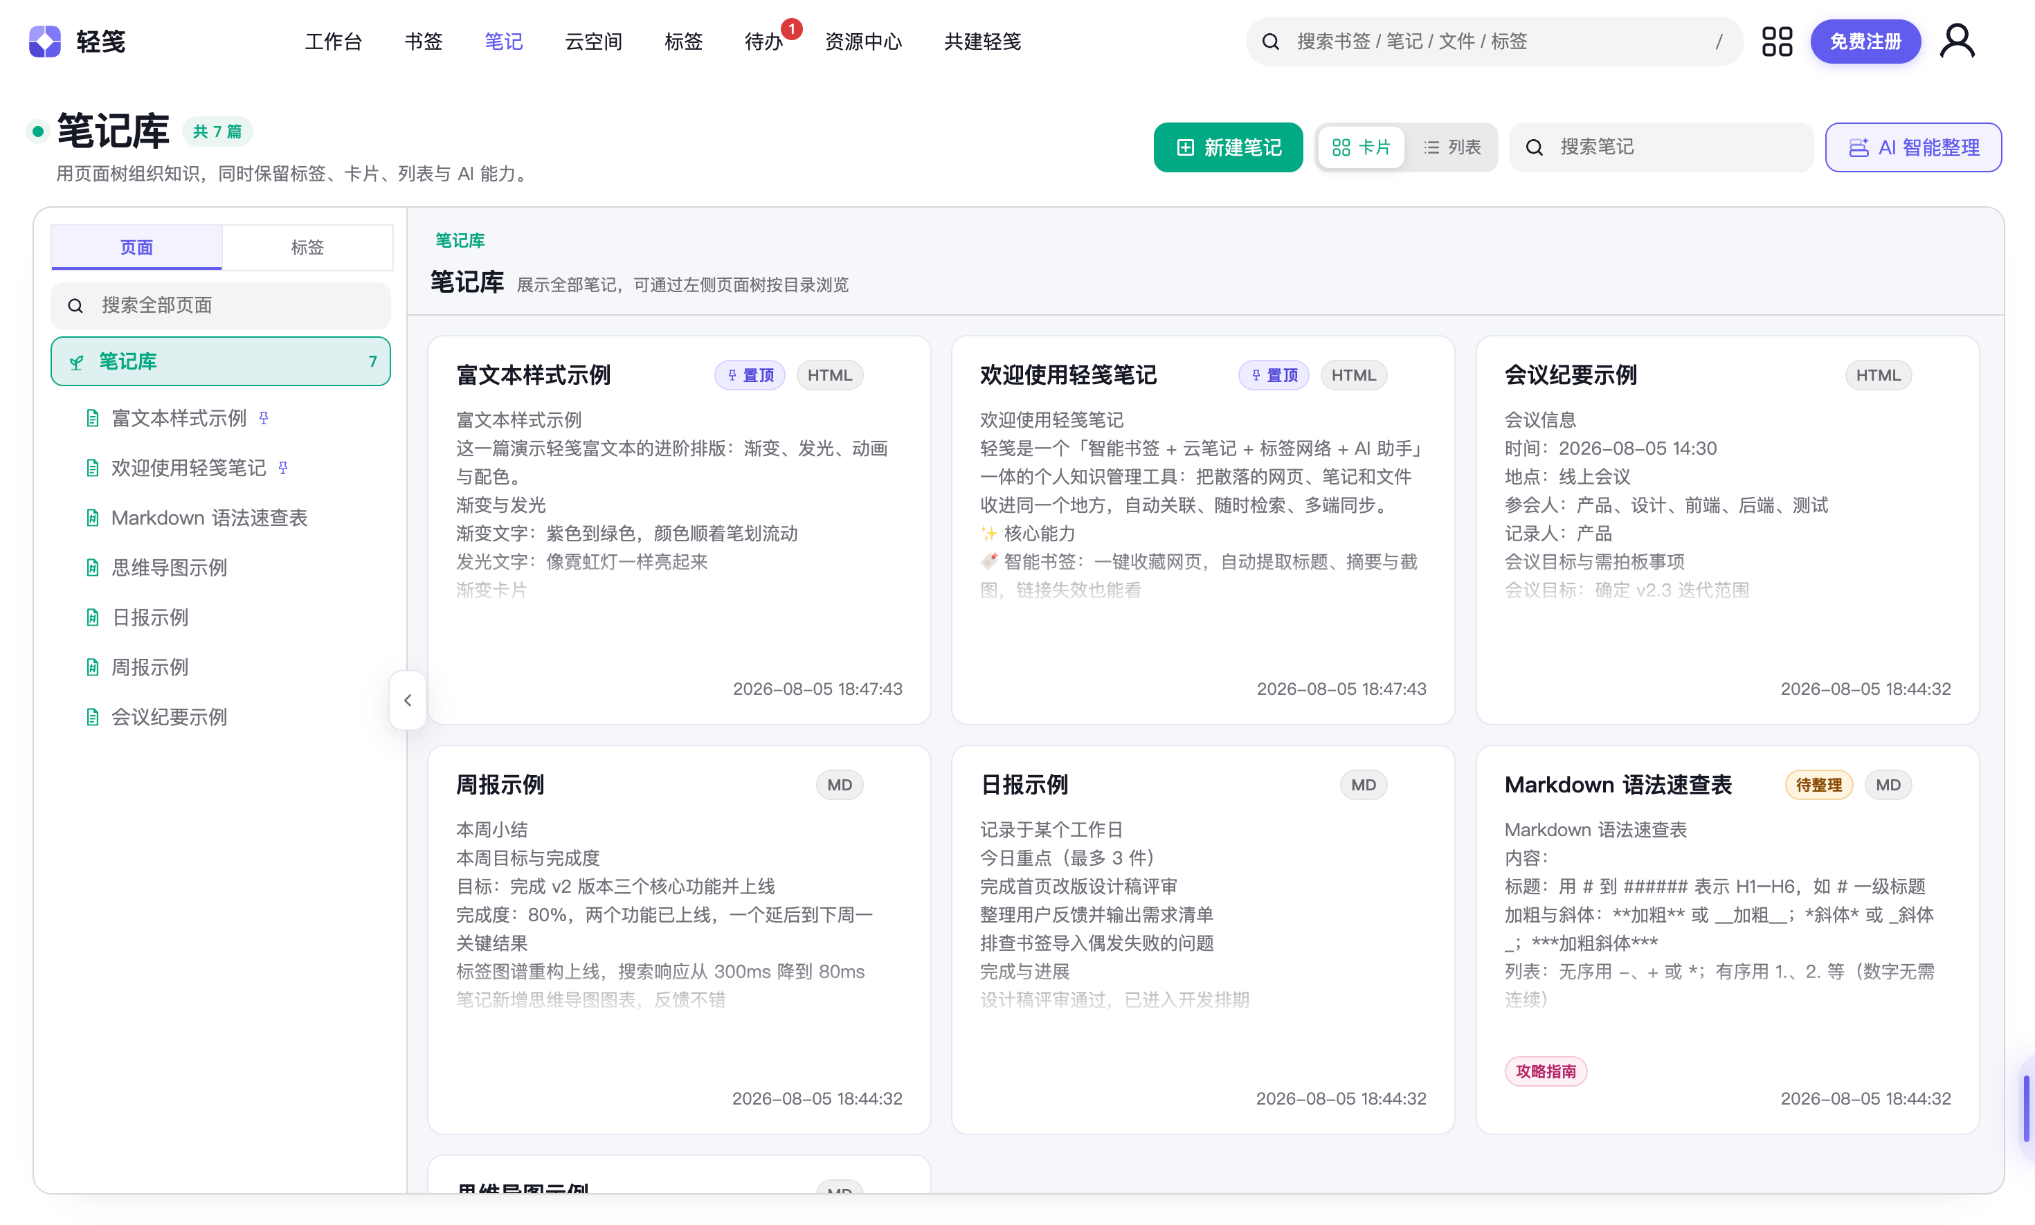The image size is (2035, 1225).
Task: Switch to the 页面 sidebar tab
Action: [x=136, y=247]
